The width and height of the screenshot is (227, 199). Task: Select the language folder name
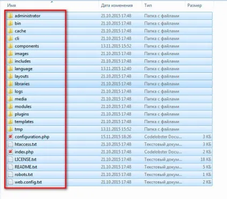24,69
